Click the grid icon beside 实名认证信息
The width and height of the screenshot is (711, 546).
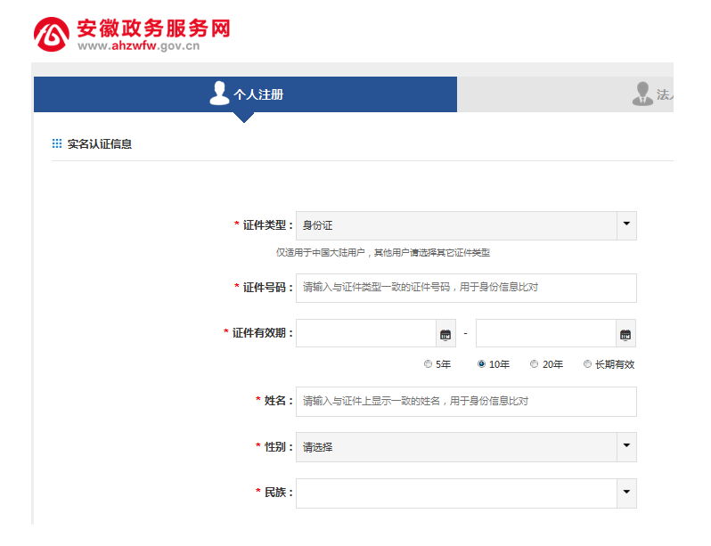click(57, 143)
